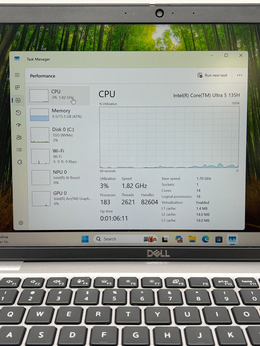
Task: Select the Performance page icon in sidebar
Action: coord(18,100)
